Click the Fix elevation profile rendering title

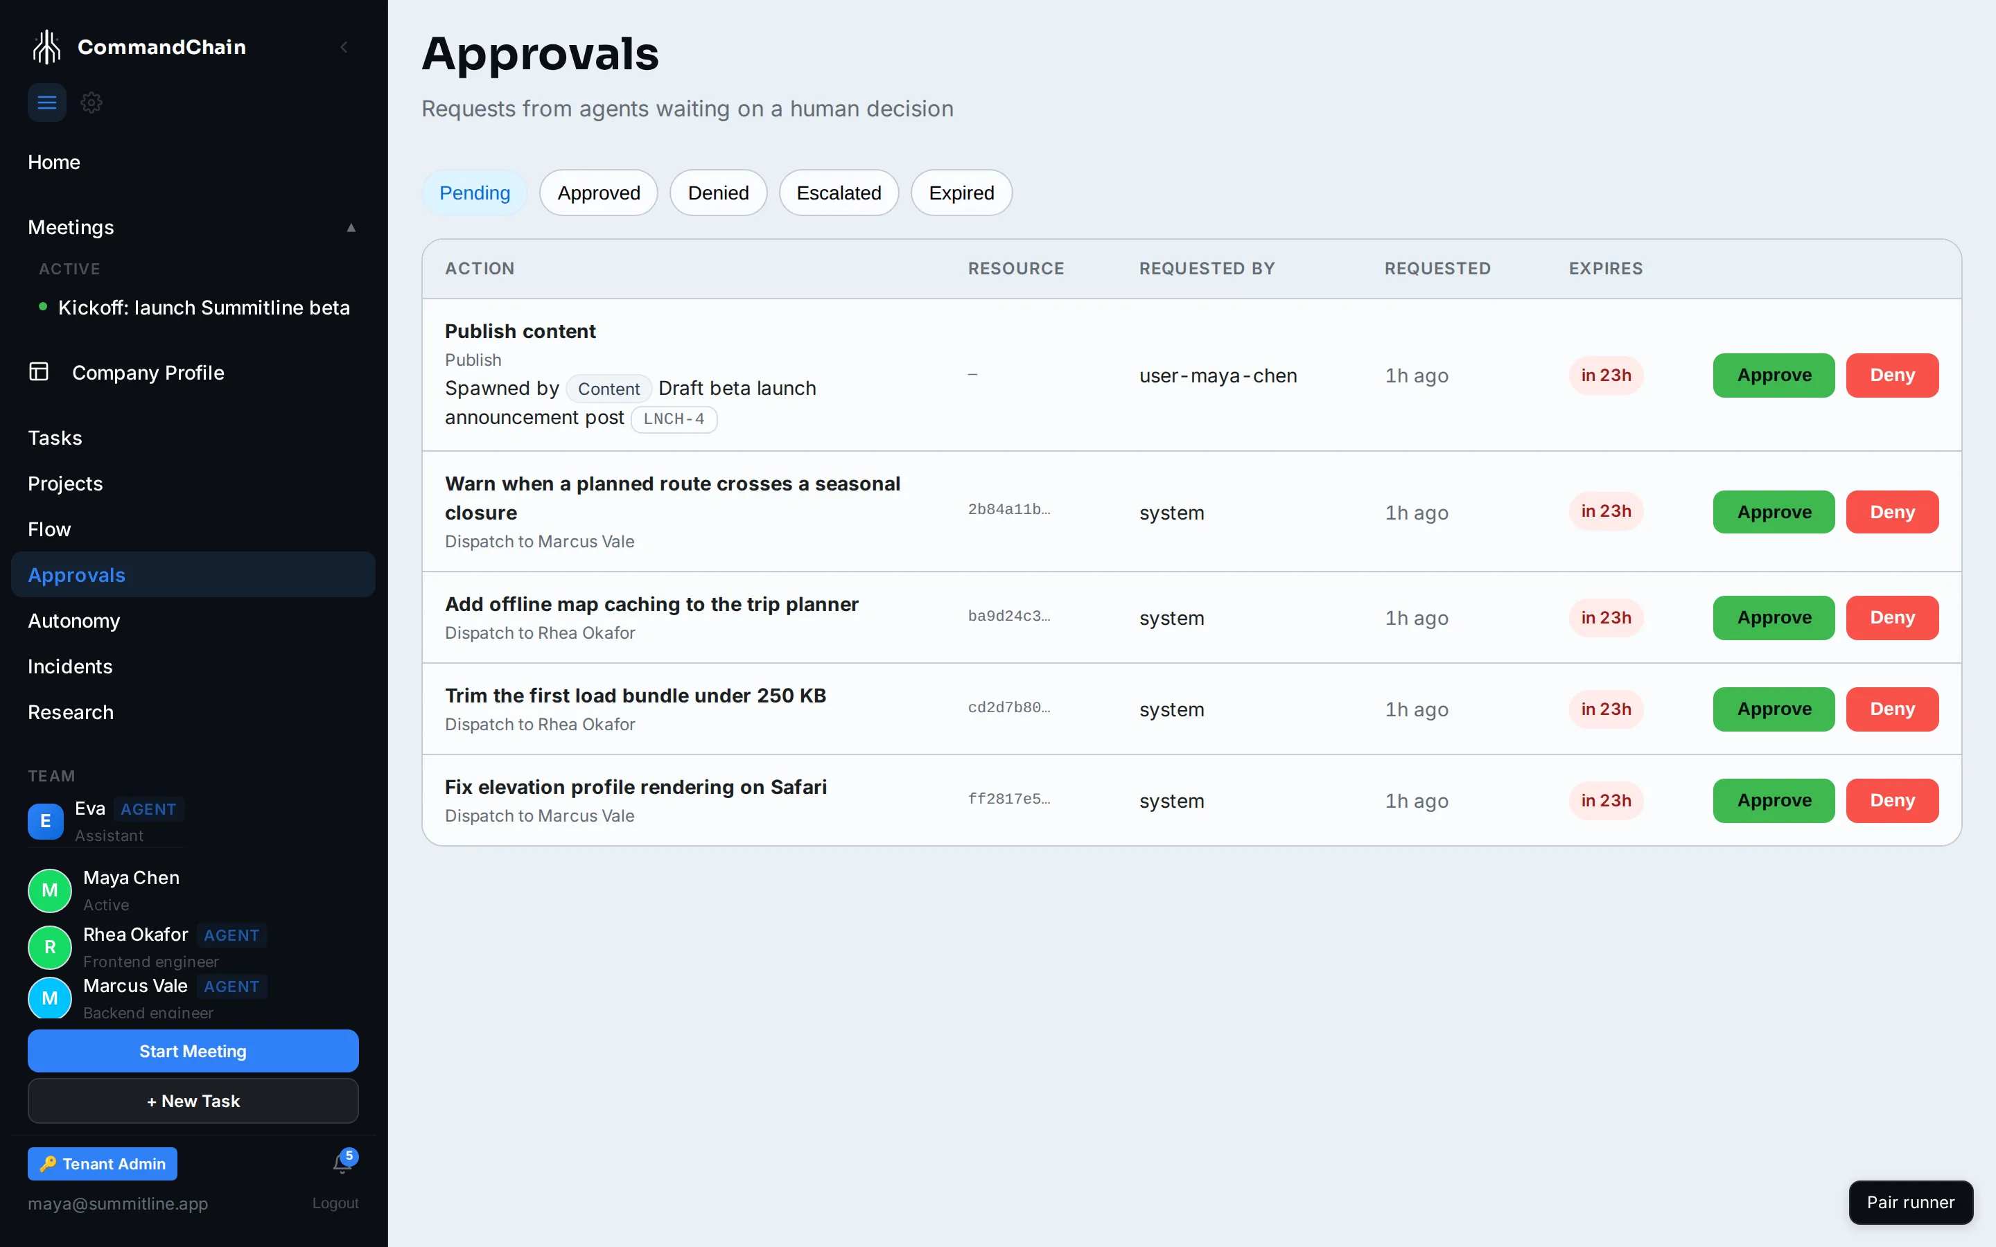click(636, 788)
